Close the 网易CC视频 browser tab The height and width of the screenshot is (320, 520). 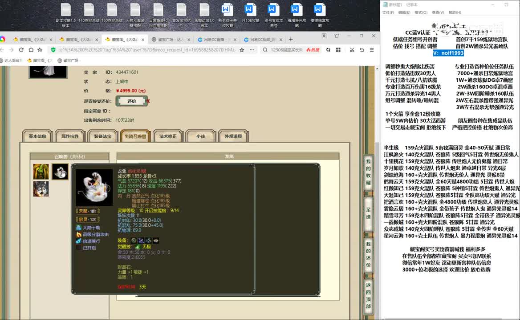pos(281,40)
